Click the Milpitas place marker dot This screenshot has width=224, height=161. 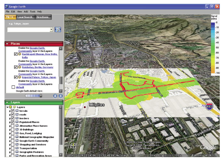click(85, 107)
